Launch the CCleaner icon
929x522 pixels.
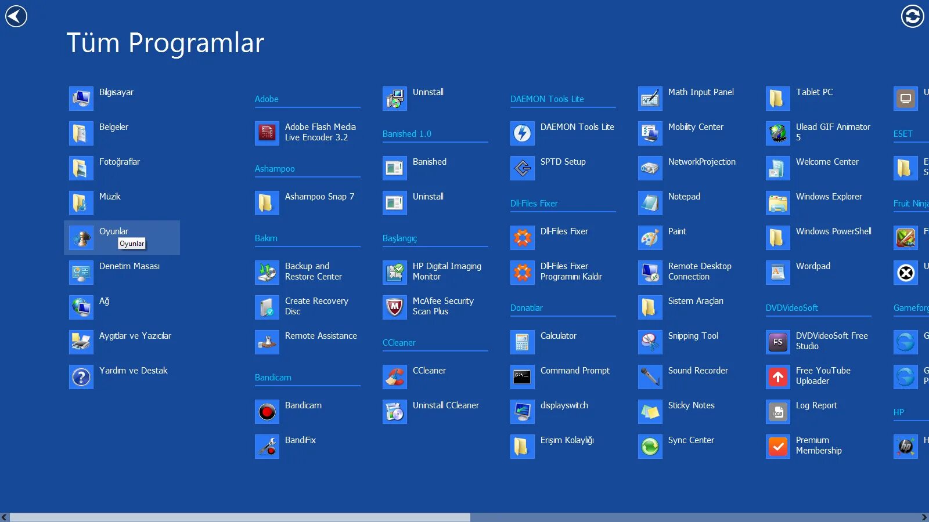395,377
